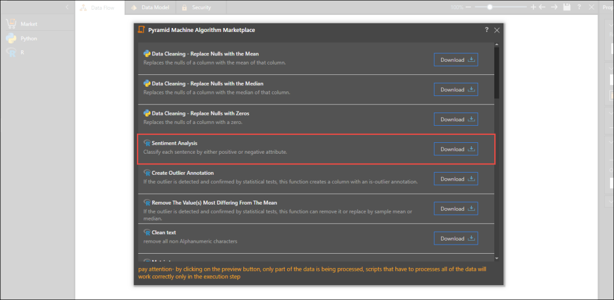Click the zoom slider handle
The height and width of the screenshot is (300, 614).
pos(490,7)
